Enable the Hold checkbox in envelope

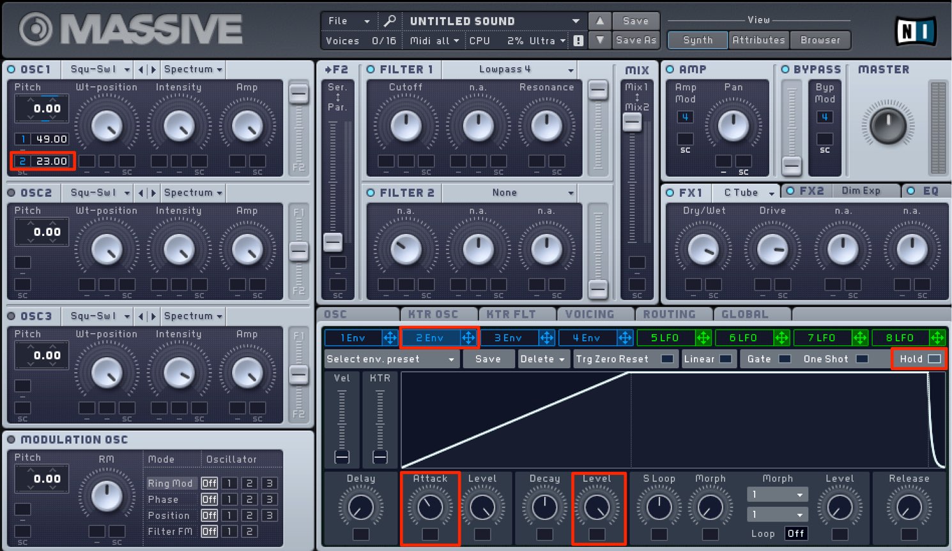point(934,359)
